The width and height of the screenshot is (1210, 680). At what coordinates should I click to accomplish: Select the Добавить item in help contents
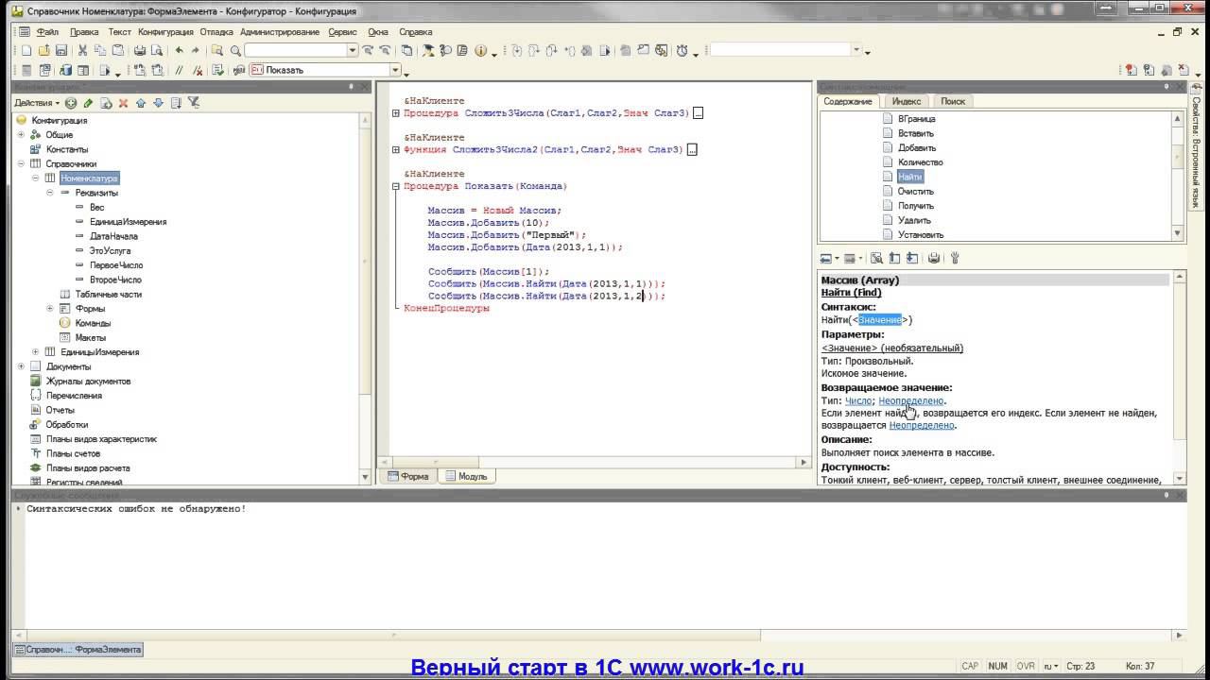(917, 147)
